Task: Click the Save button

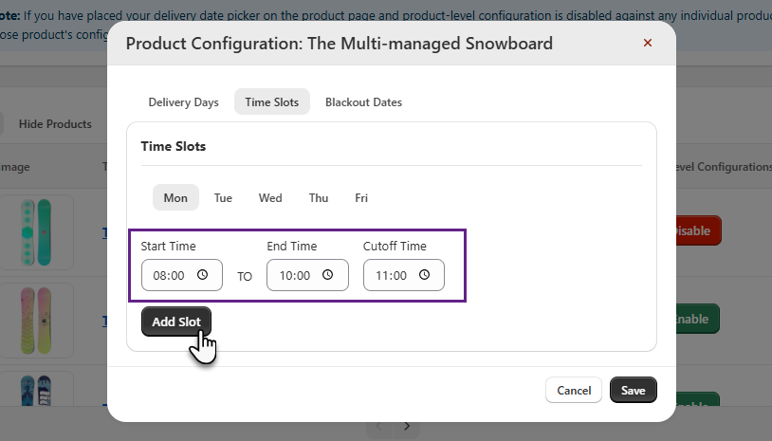Action: tap(633, 390)
